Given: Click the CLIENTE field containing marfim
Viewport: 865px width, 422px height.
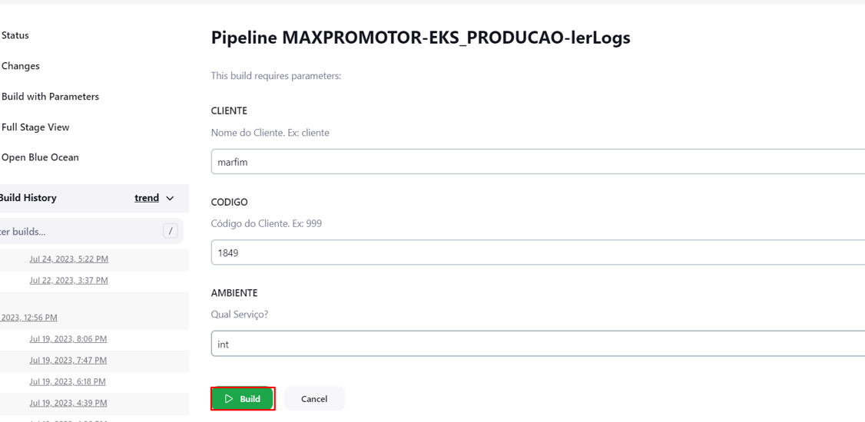Looking at the screenshot, I should (538, 162).
